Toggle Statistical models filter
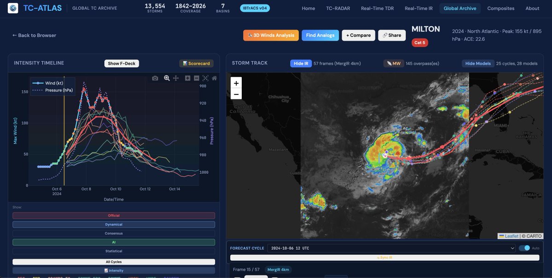 [x=114, y=251]
